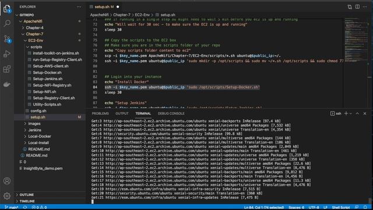This screenshot has height=210, width=373.
Task: Open Setup-NiFi.sh file
Action: pos(44,92)
